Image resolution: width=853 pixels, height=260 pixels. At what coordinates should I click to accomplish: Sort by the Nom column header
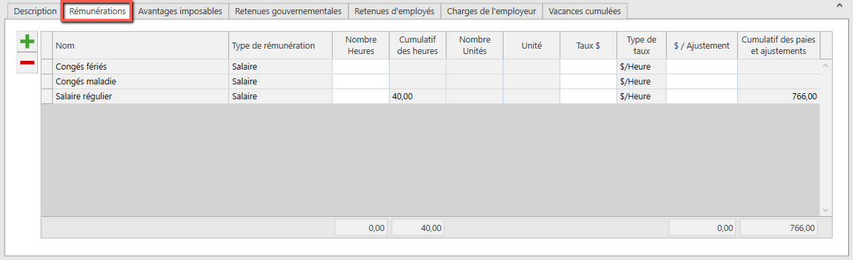[x=140, y=45]
